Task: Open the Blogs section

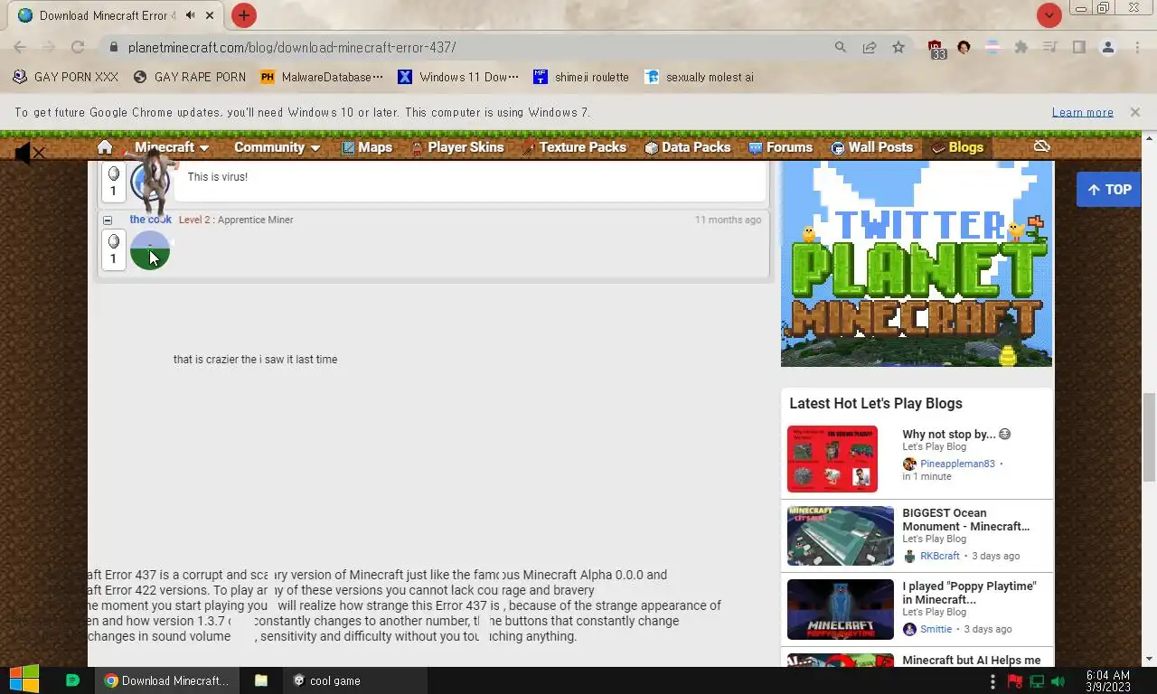Action: [957, 147]
